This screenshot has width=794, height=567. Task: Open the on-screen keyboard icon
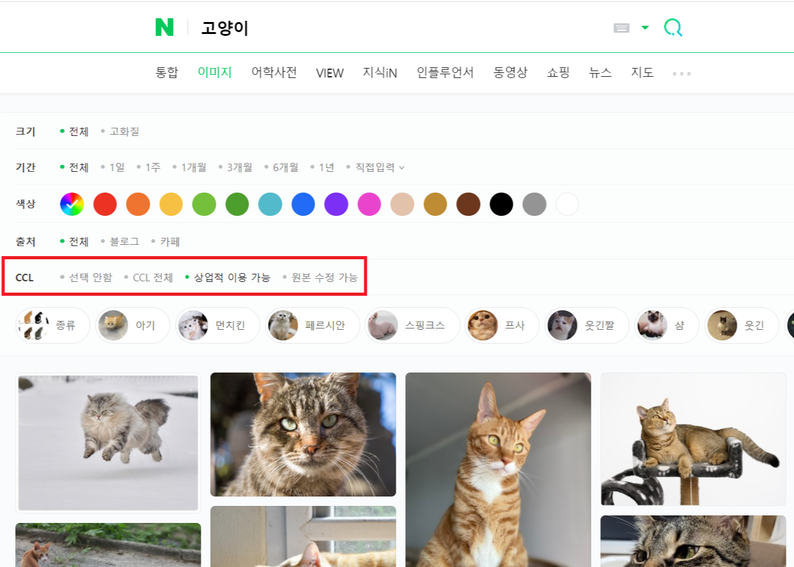tap(622, 28)
